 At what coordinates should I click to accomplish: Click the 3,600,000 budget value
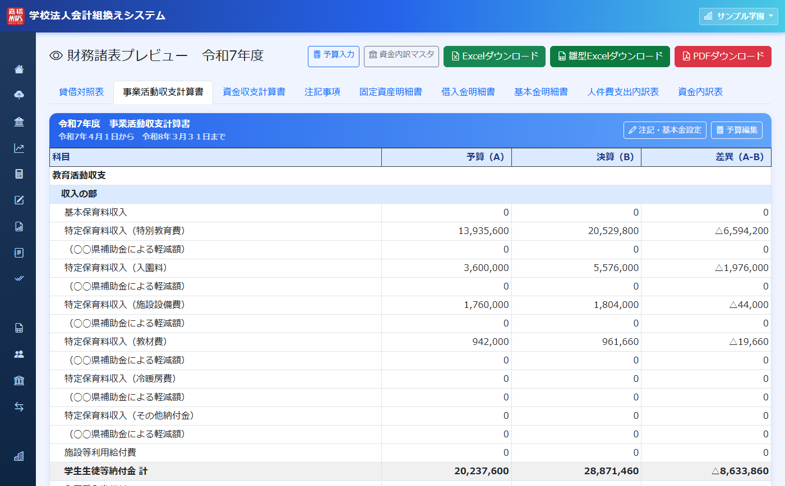click(486, 268)
